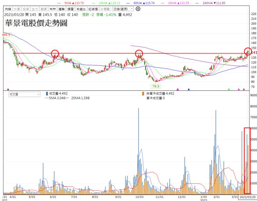The image size is (257, 201).
Task: Toggle the 均線 moving average overlay
Action: [x=8, y=9]
